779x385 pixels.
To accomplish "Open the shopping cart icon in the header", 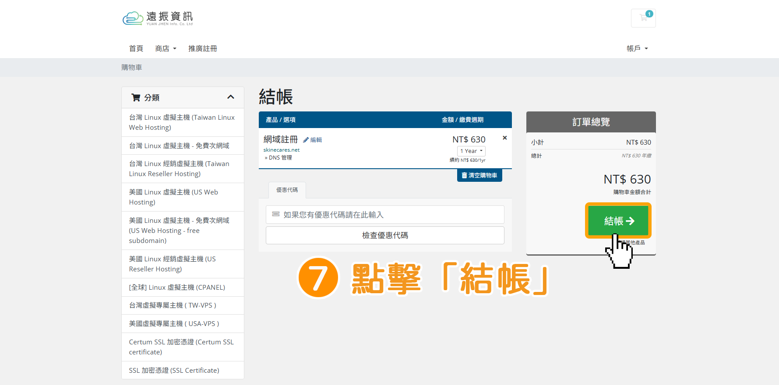I will coord(643,18).
